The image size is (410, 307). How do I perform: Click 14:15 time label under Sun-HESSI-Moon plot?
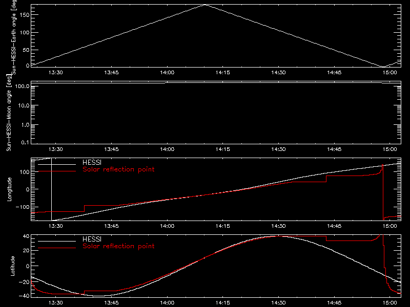(223, 149)
